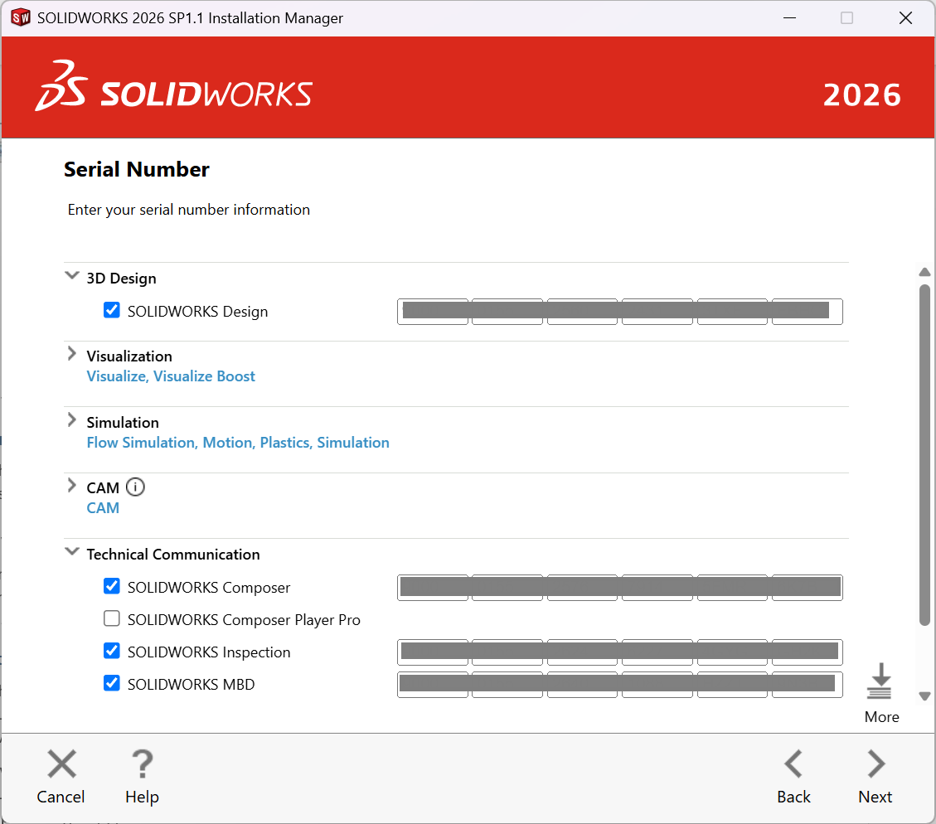Uncheck the SOLIDWORKS Design checkbox
Screen dimensions: 936x824
[112, 310]
